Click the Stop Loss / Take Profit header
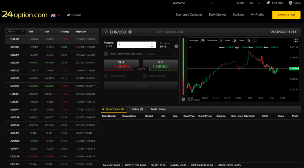 coord(243,116)
